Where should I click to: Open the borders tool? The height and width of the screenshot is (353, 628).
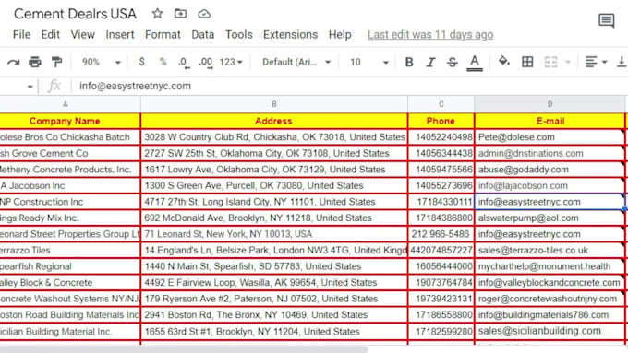click(527, 62)
